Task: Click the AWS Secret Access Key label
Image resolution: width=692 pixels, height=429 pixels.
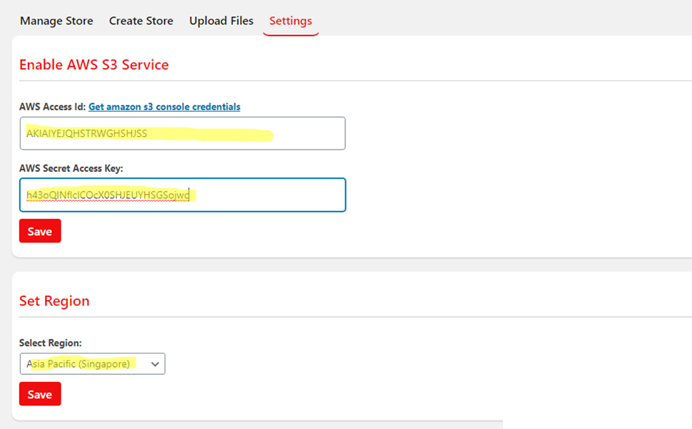Action: point(71,168)
